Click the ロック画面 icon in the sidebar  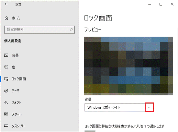click(6, 79)
